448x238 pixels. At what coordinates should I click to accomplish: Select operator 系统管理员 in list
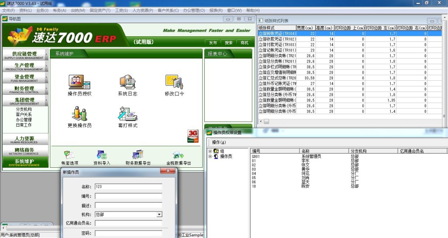(311, 156)
